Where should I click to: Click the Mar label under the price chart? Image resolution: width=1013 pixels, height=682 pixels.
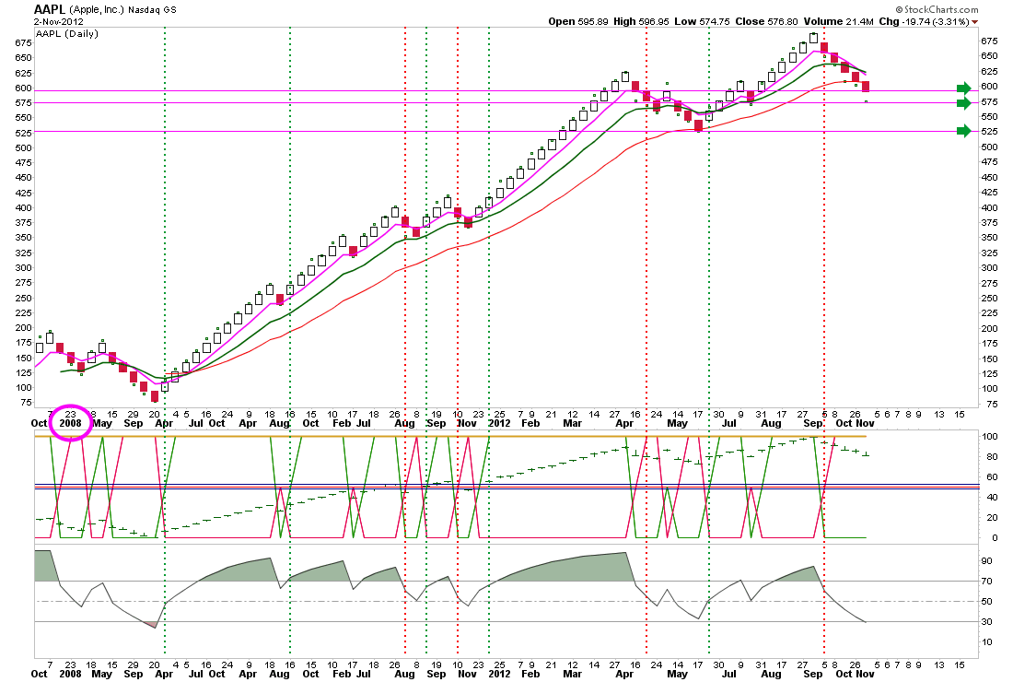tap(573, 423)
